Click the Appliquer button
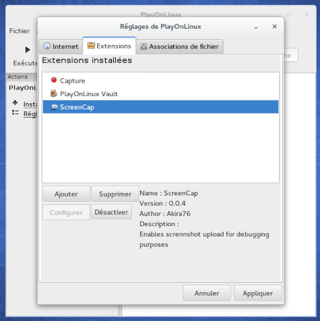Image resolution: width=320 pixels, height=321 pixels. pos(258,293)
